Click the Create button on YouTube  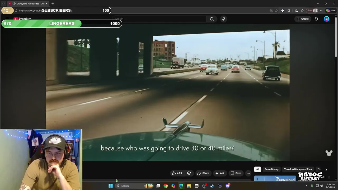[303, 19]
